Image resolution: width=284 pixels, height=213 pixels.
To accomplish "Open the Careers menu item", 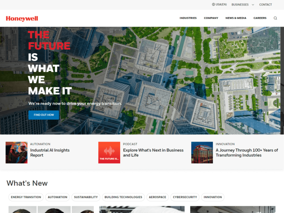I will point(260,18).
